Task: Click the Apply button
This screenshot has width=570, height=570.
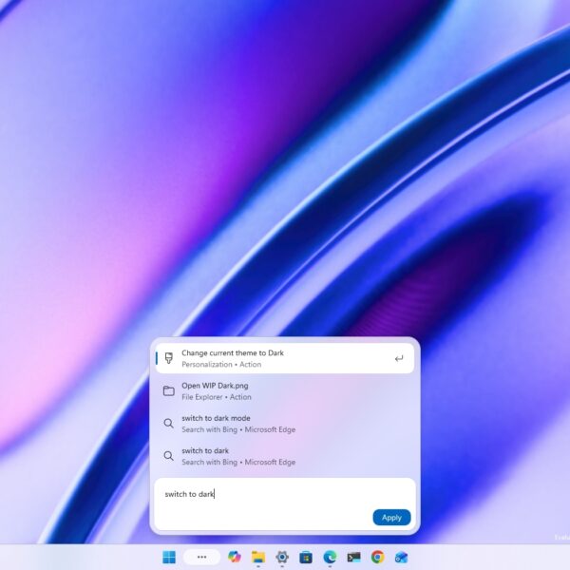Action: (x=391, y=518)
